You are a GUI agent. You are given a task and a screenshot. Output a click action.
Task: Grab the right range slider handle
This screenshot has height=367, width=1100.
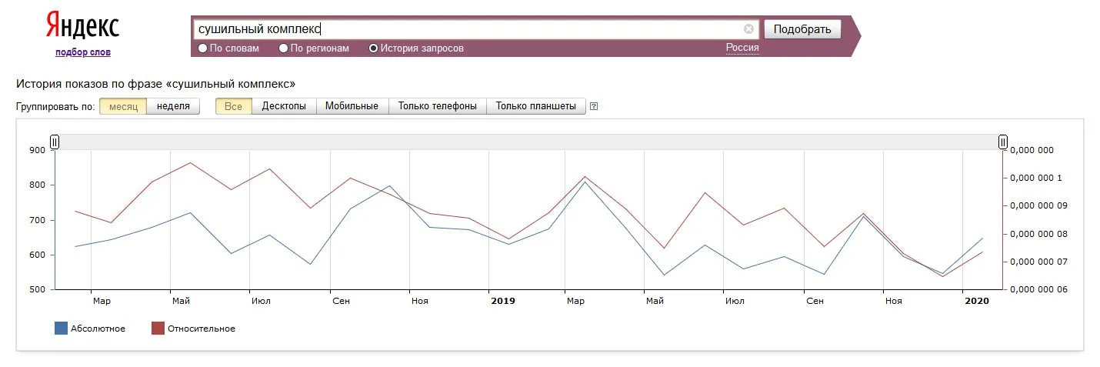1002,142
